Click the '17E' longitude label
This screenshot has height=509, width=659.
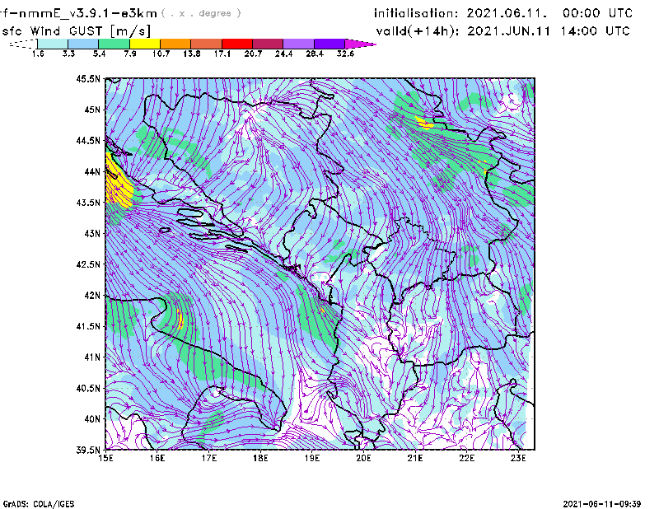tap(209, 458)
